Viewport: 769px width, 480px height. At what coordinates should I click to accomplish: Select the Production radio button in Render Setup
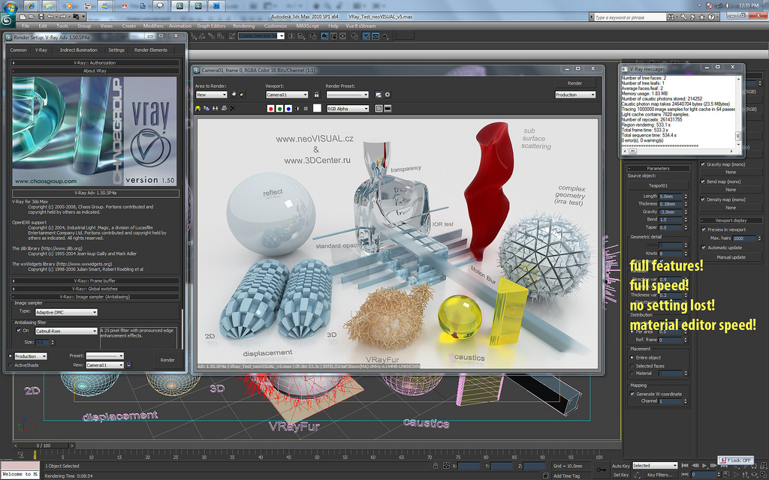(x=11, y=356)
